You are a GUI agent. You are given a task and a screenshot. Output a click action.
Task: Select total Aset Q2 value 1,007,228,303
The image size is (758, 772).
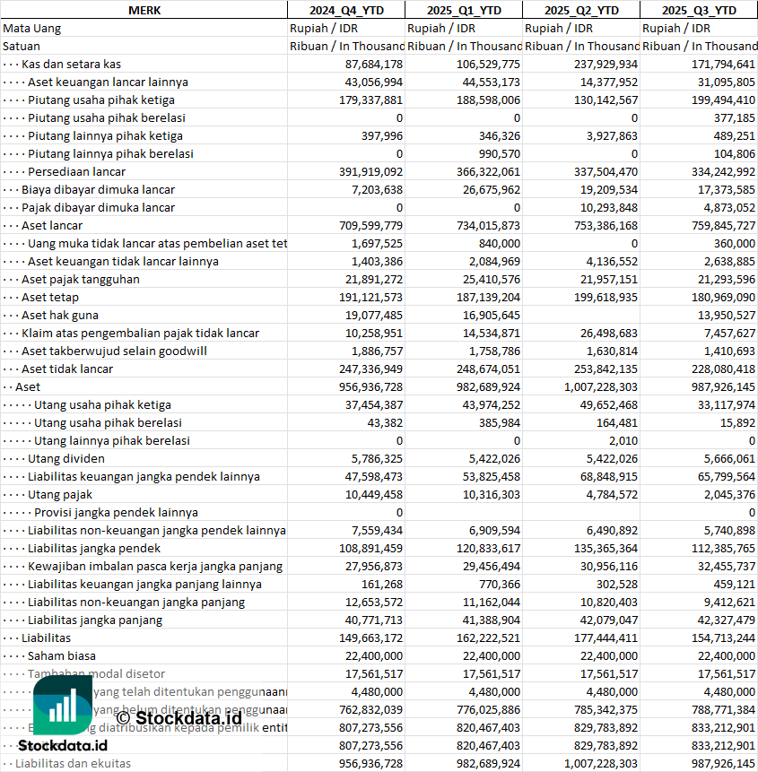tap(601, 387)
